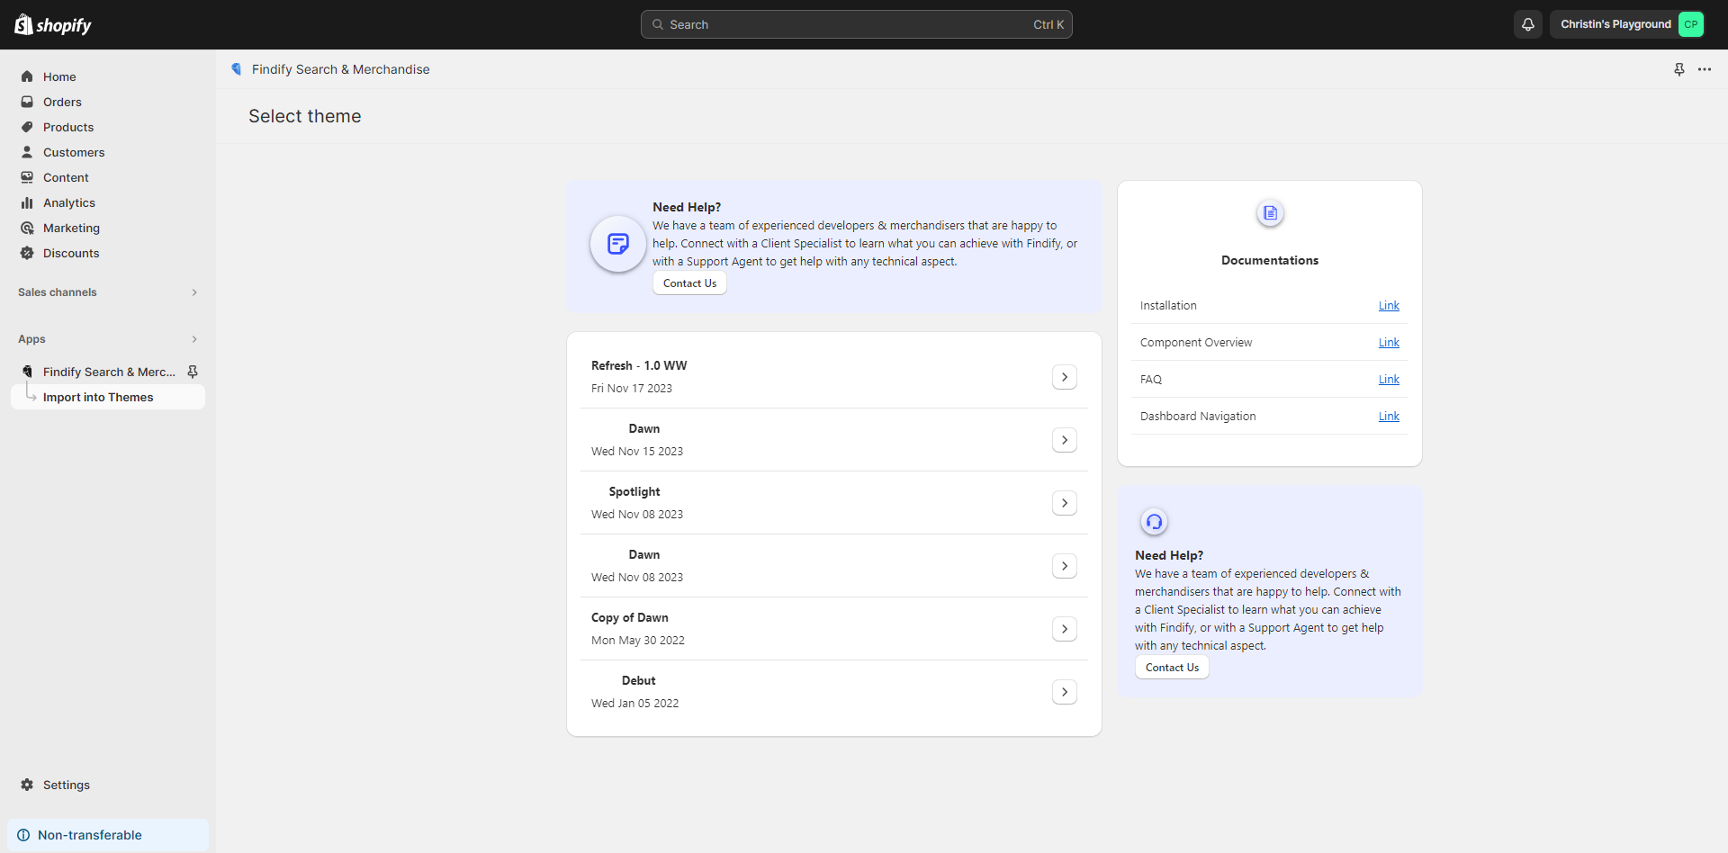Open Christin's Playground account menu
This screenshot has height=853, width=1728.
(1628, 24)
